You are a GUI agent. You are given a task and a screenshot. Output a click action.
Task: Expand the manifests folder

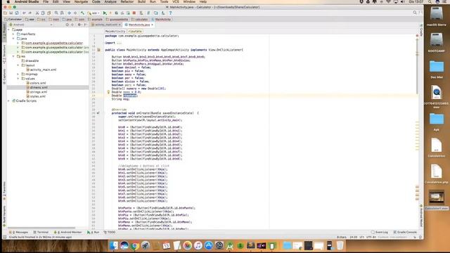click(13, 34)
